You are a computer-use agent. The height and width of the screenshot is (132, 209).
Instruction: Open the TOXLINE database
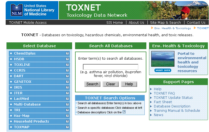[x=22, y=65]
